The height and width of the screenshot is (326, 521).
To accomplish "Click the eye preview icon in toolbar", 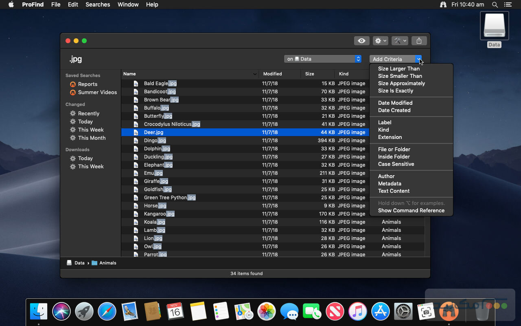I will pos(361,41).
